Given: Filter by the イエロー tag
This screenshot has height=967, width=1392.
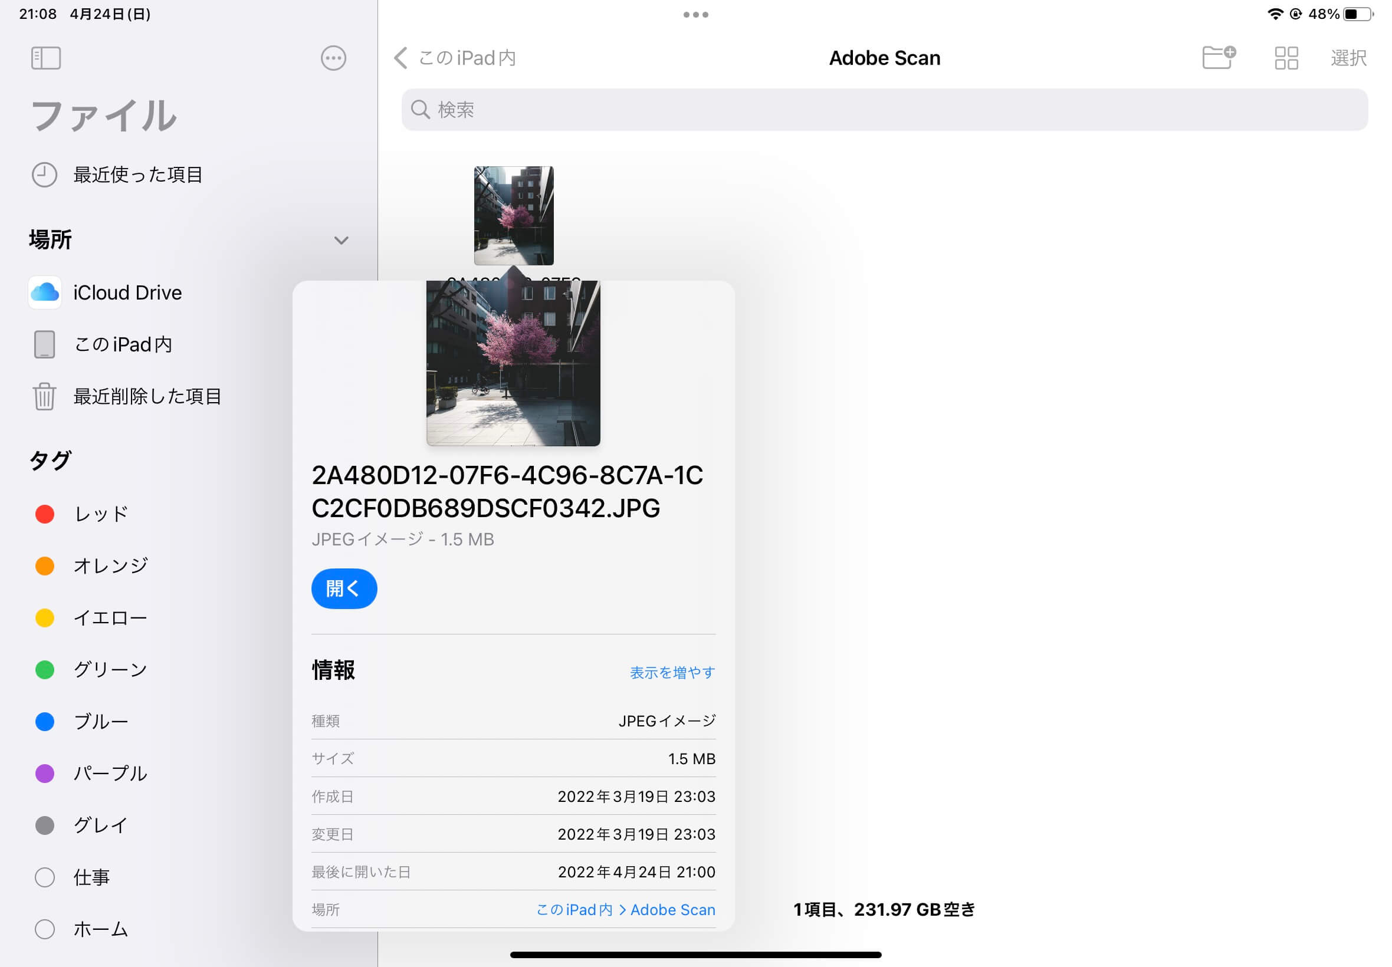Looking at the screenshot, I should (x=110, y=618).
